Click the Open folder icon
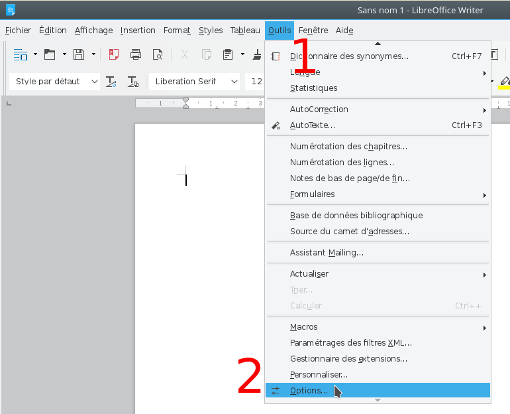Image resolution: width=510 pixels, height=414 pixels. tap(50, 54)
